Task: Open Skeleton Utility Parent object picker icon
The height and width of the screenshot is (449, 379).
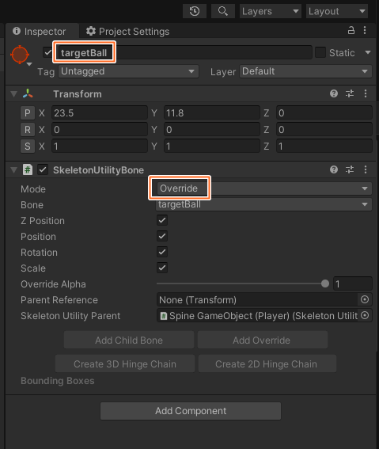Action: [365, 315]
